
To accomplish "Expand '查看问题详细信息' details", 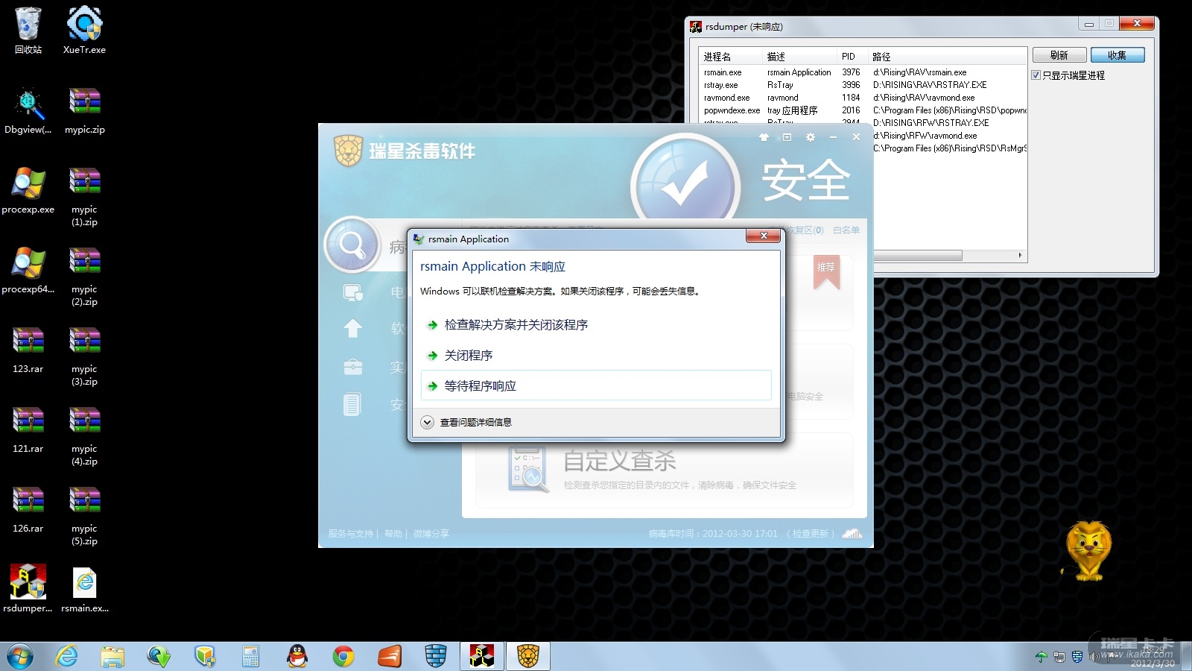I will pos(466,422).
